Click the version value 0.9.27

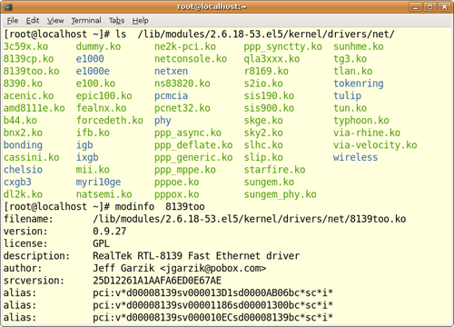click(x=110, y=232)
